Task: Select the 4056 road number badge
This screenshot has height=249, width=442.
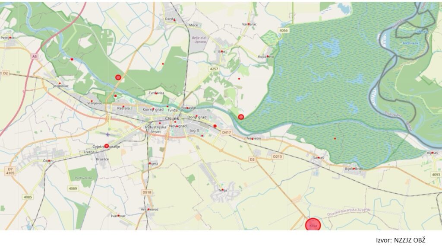Action: tap(284, 30)
